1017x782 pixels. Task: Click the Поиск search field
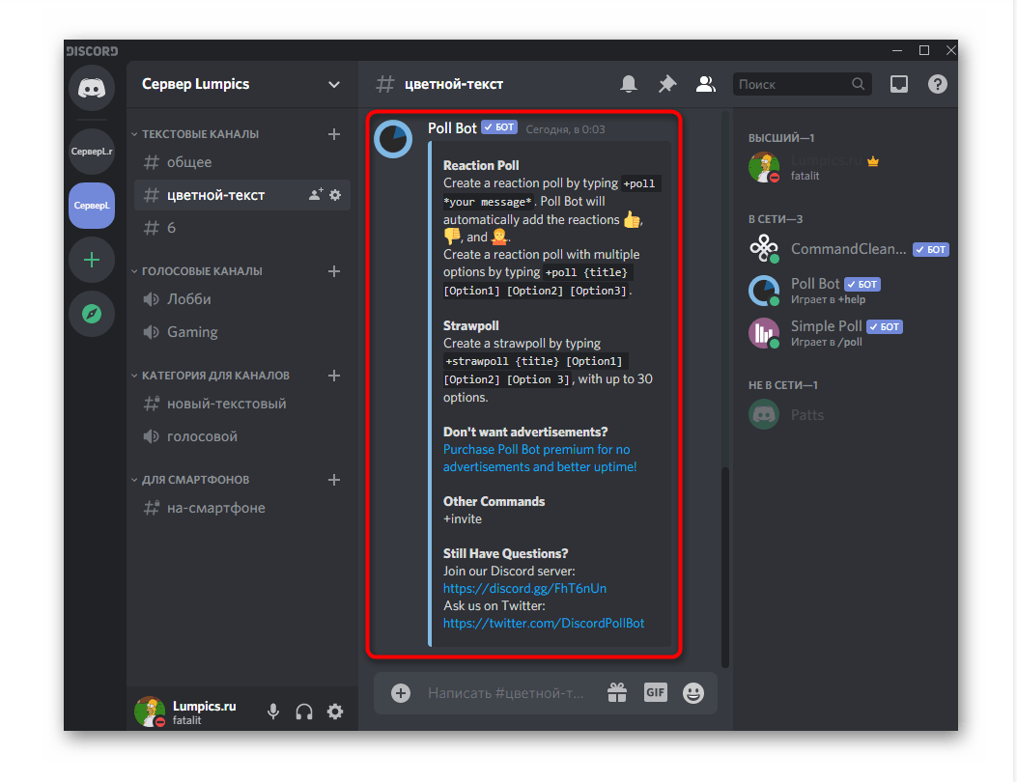(792, 85)
